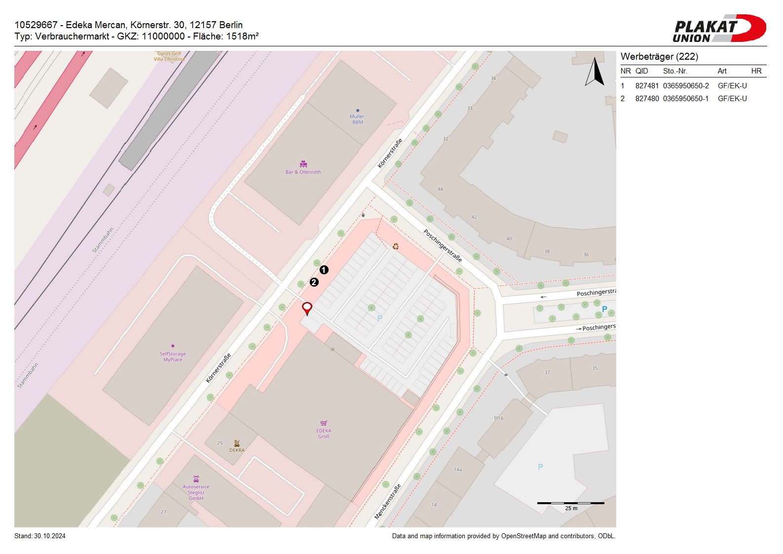
Task: Click the Sto.-Nr. column header
Action: coord(675,71)
